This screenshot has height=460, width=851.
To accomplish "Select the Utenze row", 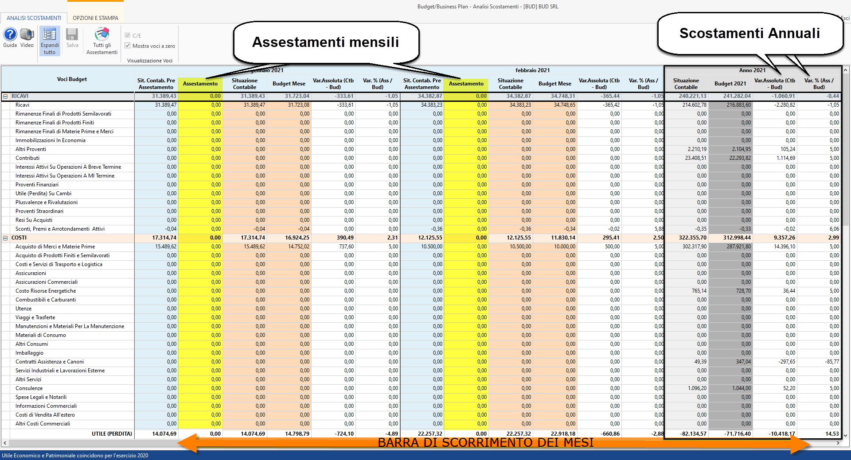I will [23, 309].
